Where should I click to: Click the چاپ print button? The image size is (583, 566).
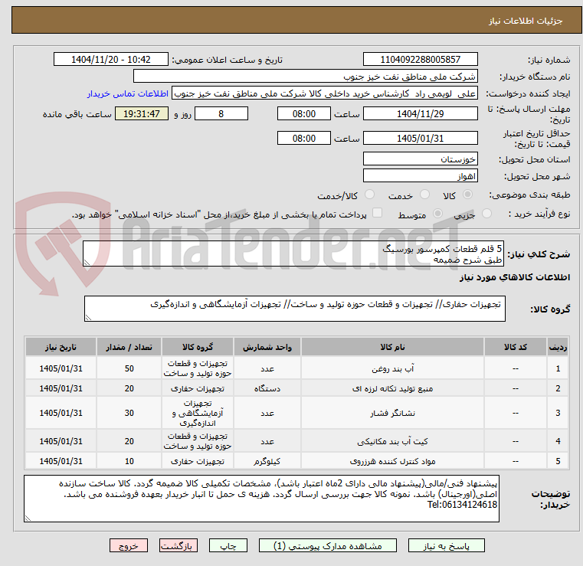click(228, 545)
